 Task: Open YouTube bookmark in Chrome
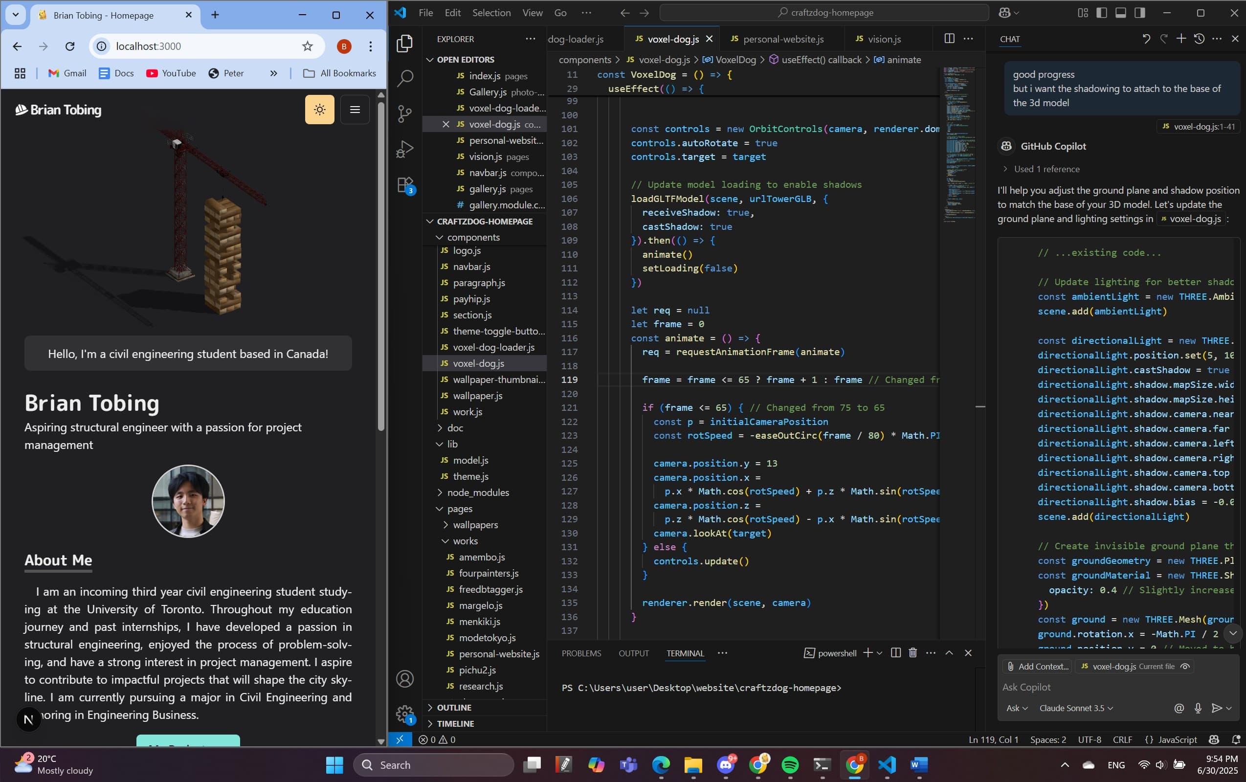click(x=171, y=73)
